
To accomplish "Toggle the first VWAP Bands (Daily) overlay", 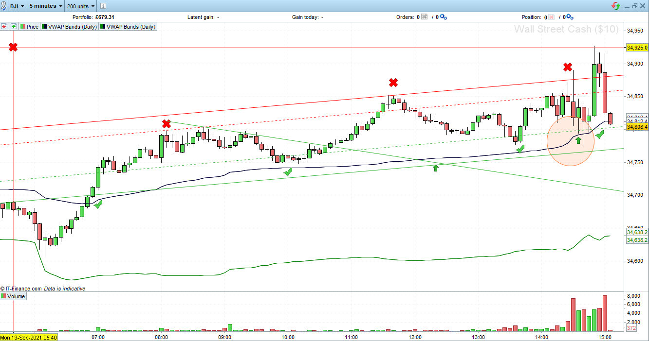I will point(70,27).
